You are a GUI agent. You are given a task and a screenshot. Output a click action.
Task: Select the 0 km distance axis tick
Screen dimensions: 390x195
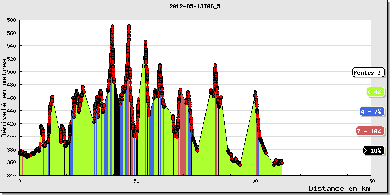click(x=19, y=180)
